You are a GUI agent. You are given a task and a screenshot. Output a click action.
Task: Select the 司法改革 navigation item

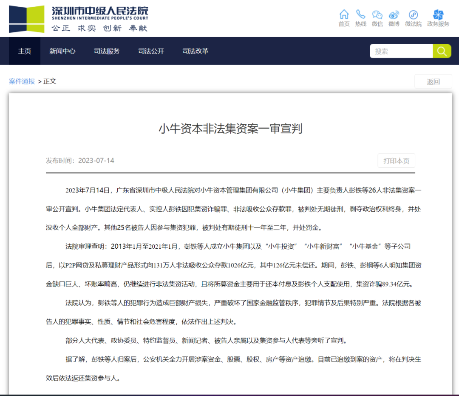pos(195,51)
